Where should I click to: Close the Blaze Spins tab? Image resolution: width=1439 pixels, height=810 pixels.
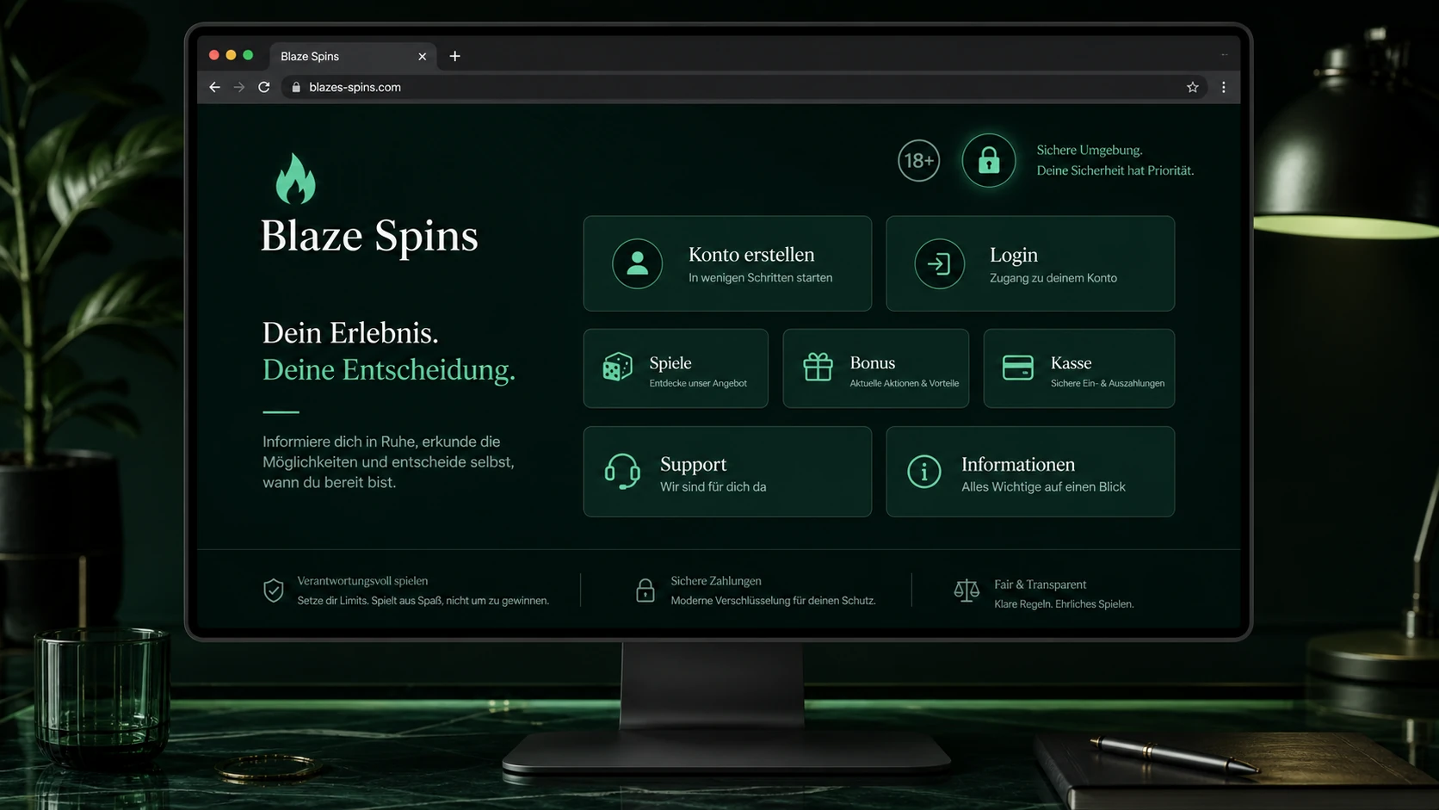tap(422, 56)
